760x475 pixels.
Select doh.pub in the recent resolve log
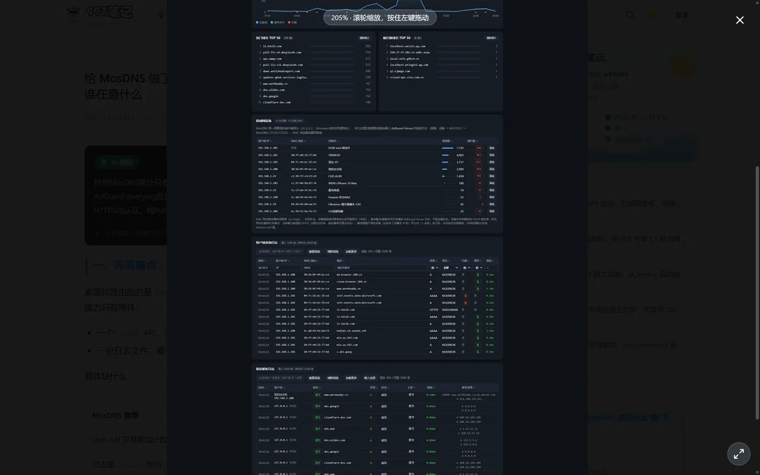point(329,429)
